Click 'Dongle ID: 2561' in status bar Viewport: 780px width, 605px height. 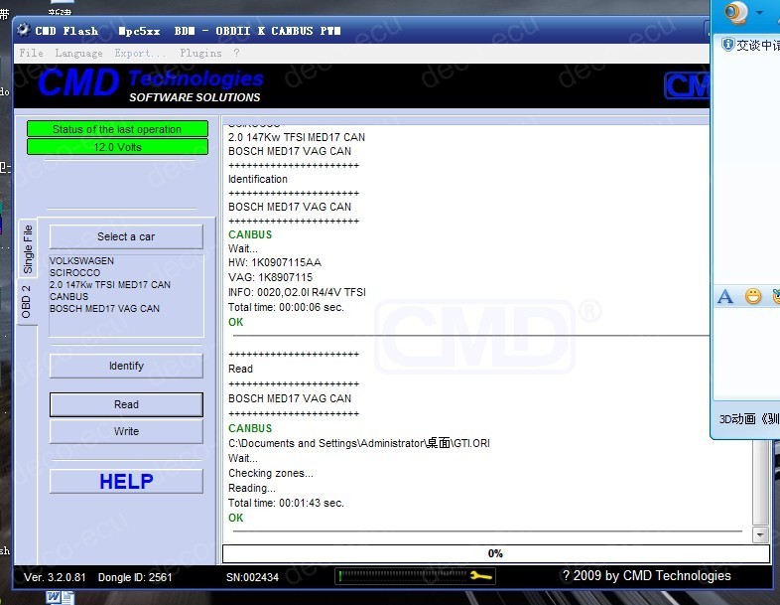coord(135,577)
